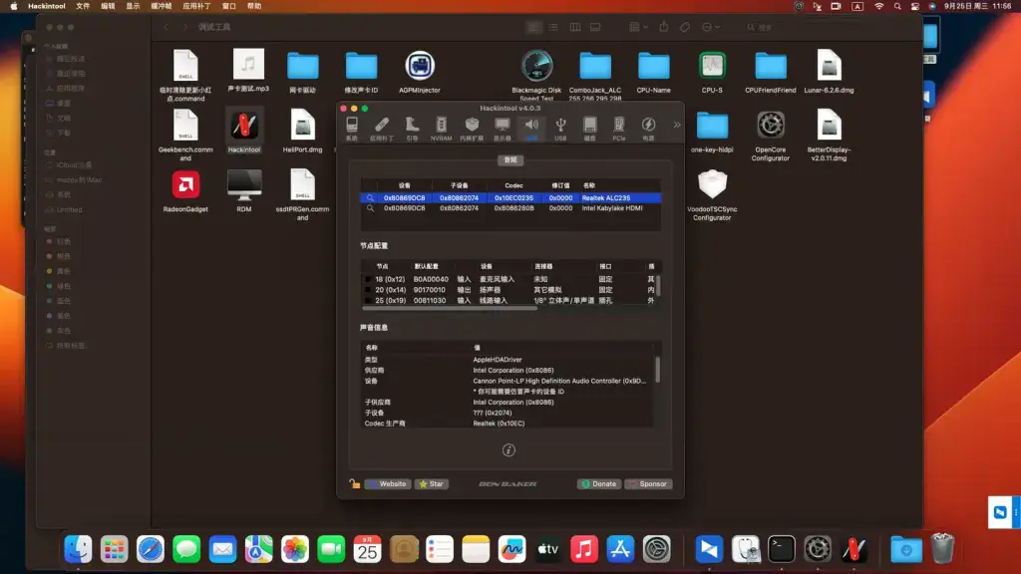Image resolution: width=1021 pixels, height=574 pixels.
Task: Select node 20 (0x14) speaker row
Action: tap(510, 290)
